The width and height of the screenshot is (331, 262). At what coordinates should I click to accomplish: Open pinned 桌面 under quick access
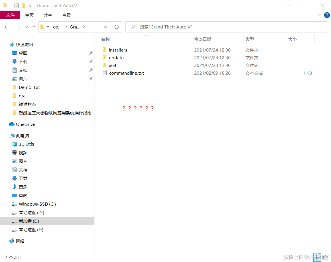pyautogui.click(x=23, y=53)
